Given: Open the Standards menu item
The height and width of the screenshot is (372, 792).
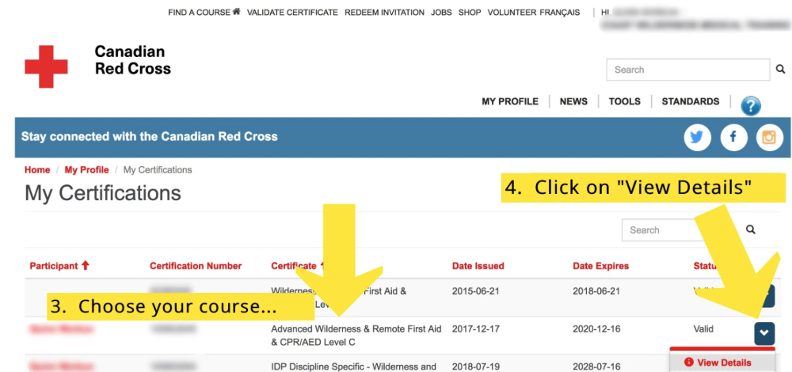Looking at the screenshot, I should point(690,101).
